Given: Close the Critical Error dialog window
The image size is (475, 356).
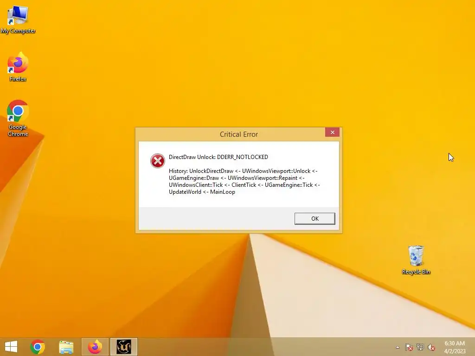Looking at the screenshot, I should (332, 132).
